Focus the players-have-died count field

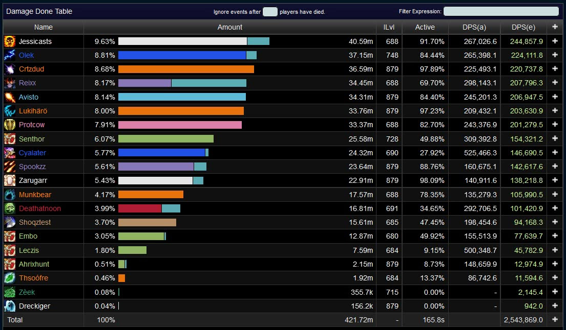point(270,12)
